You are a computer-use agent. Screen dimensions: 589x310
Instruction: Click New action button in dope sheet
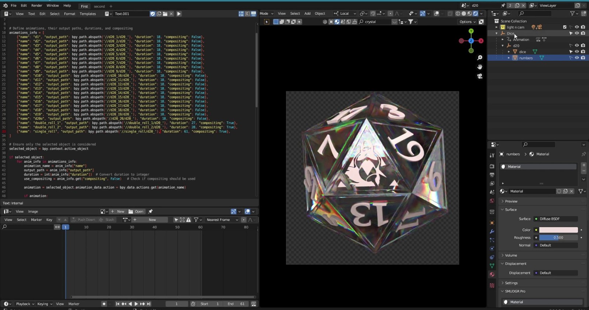pyautogui.click(x=149, y=220)
